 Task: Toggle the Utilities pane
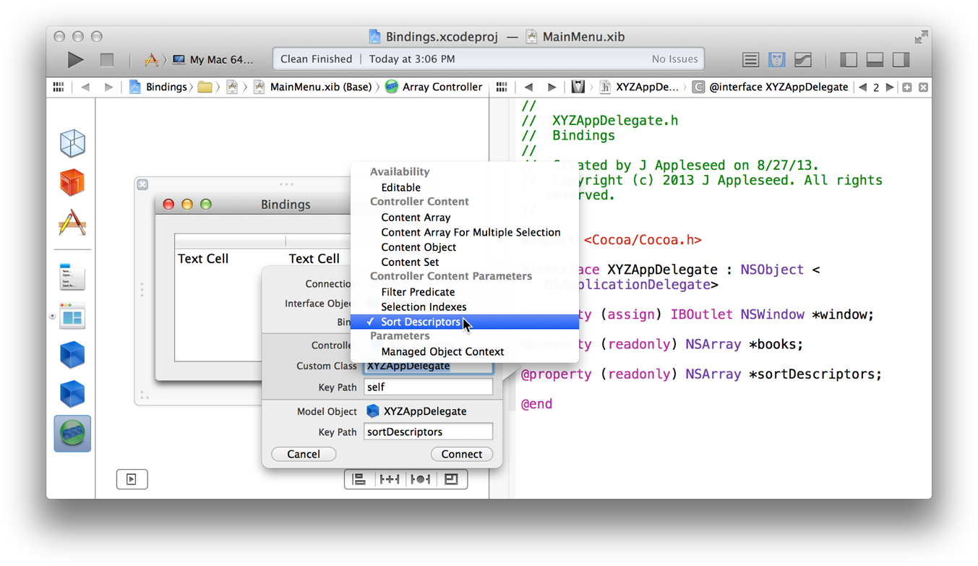coord(901,60)
